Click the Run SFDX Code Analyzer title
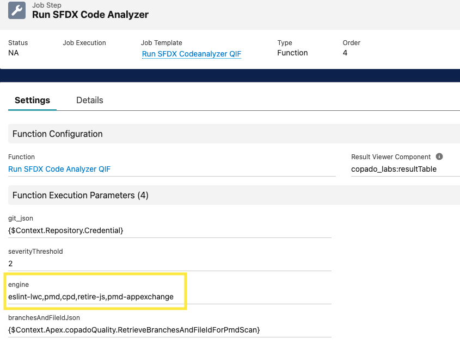This screenshot has width=460, height=351. coord(90,15)
